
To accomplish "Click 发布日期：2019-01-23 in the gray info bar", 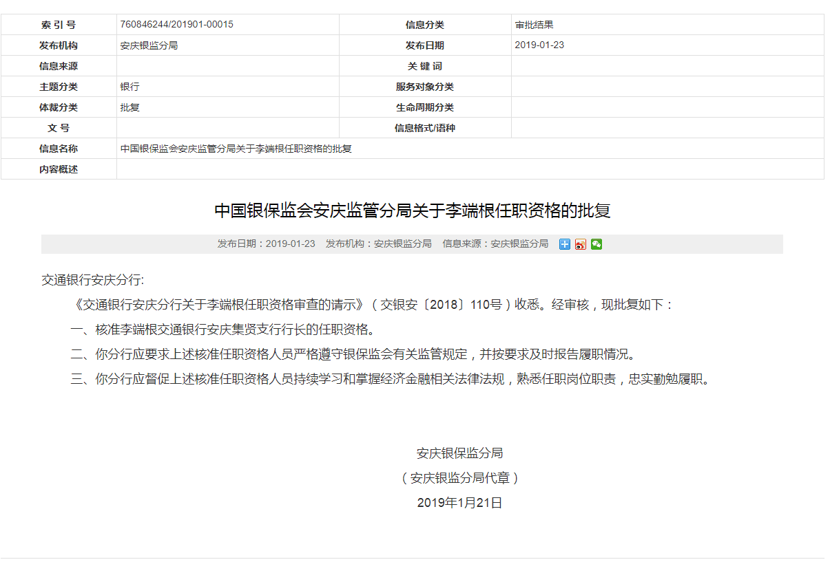I will [x=267, y=244].
